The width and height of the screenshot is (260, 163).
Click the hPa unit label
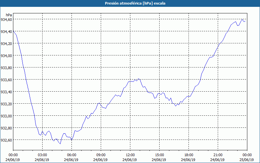pyautogui.click(x=9, y=15)
